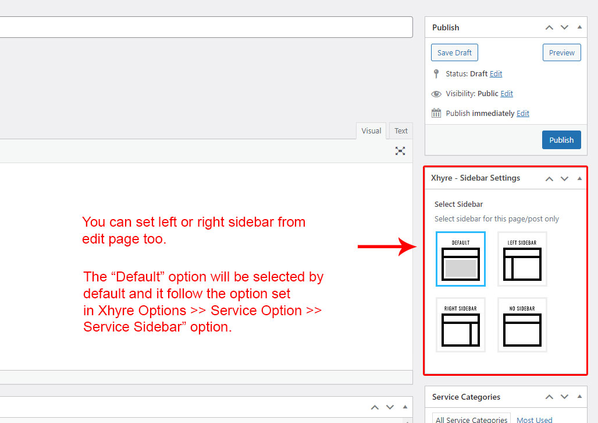The width and height of the screenshot is (598, 423).
Task: Click the Save Draft button
Action: point(454,52)
